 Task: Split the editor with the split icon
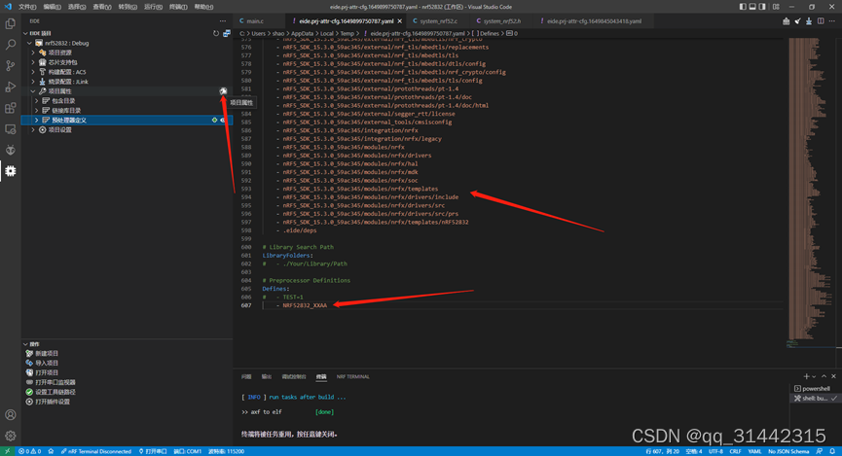[x=821, y=21]
